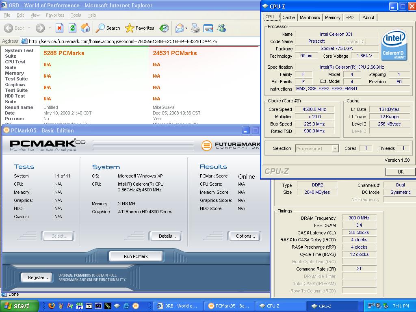Click the second CPU-Z taskbar button
Viewport: 416px width, 312px height.
click(332, 306)
